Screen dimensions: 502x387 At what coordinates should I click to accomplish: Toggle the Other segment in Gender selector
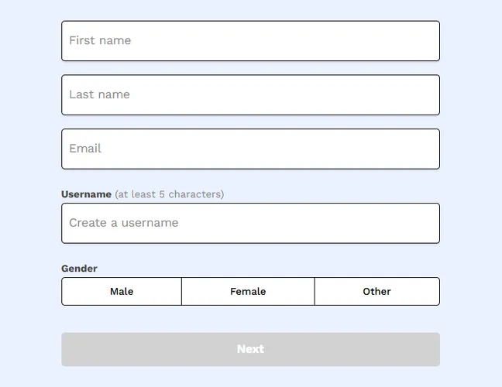tap(376, 292)
